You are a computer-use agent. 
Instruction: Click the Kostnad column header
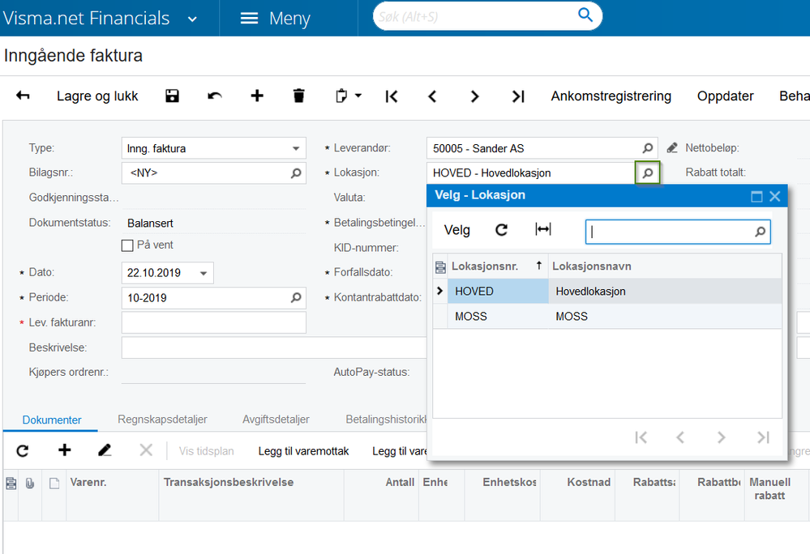coord(577,495)
